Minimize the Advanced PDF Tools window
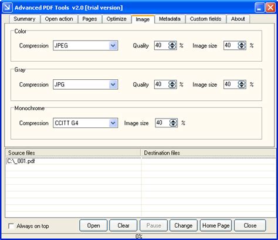The width and height of the screenshot is (278, 240). [260, 8]
